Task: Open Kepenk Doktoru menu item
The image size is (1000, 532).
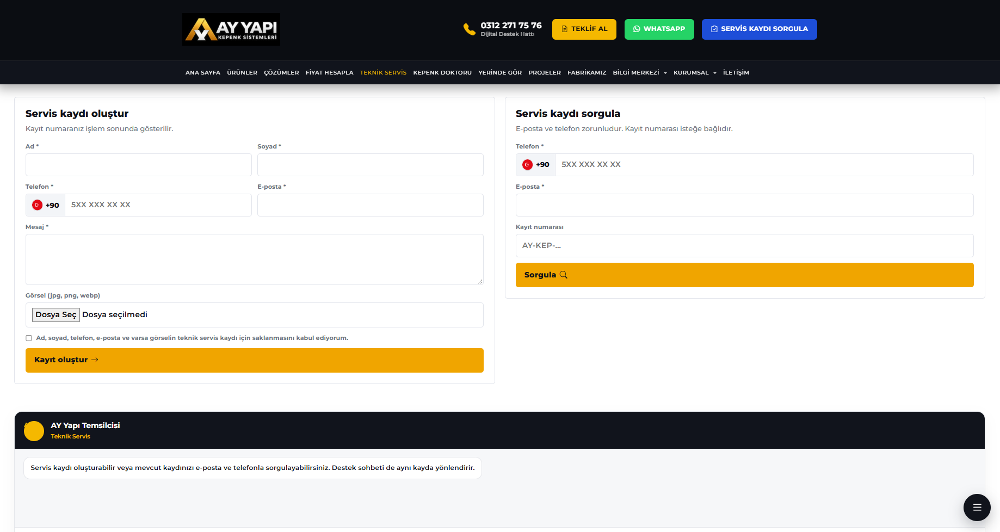Action: (x=442, y=72)
